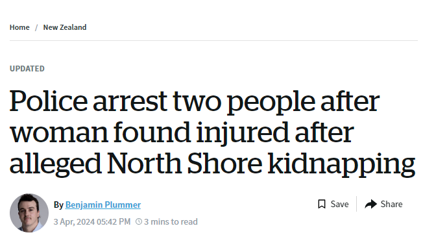Viewport: 423px width, 250px height.
Task: Click the bookmark icon beside Save
Action: pos(322,204)
